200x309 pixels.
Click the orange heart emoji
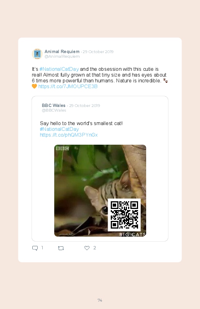[x=34, y=86]
